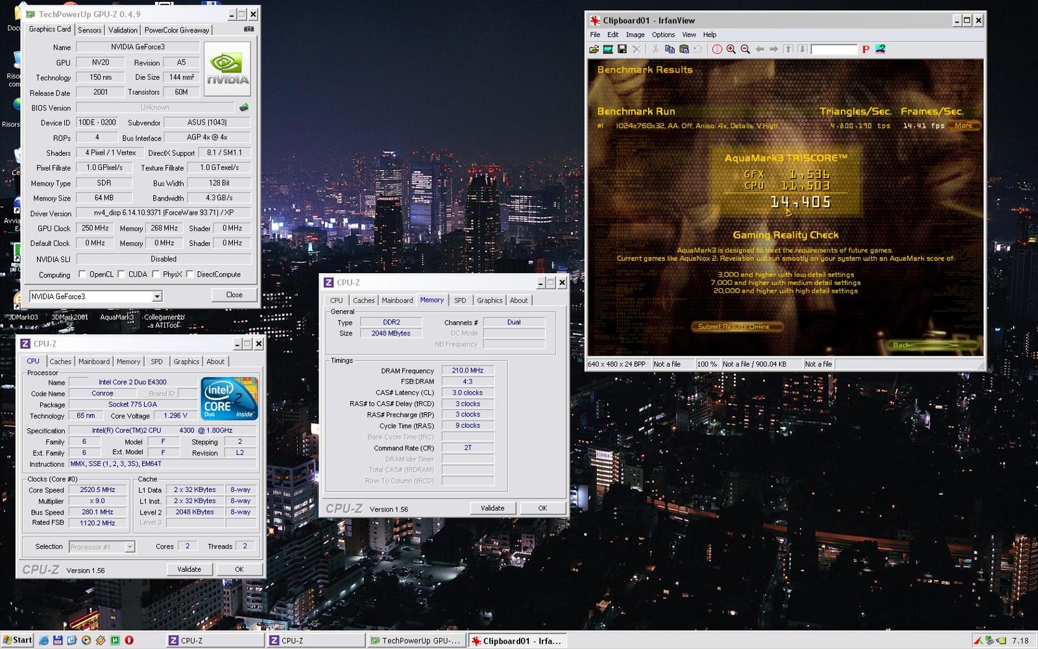Click the green square quick launch icon
Screen dimensions: 1038x649
coord(115,641)
